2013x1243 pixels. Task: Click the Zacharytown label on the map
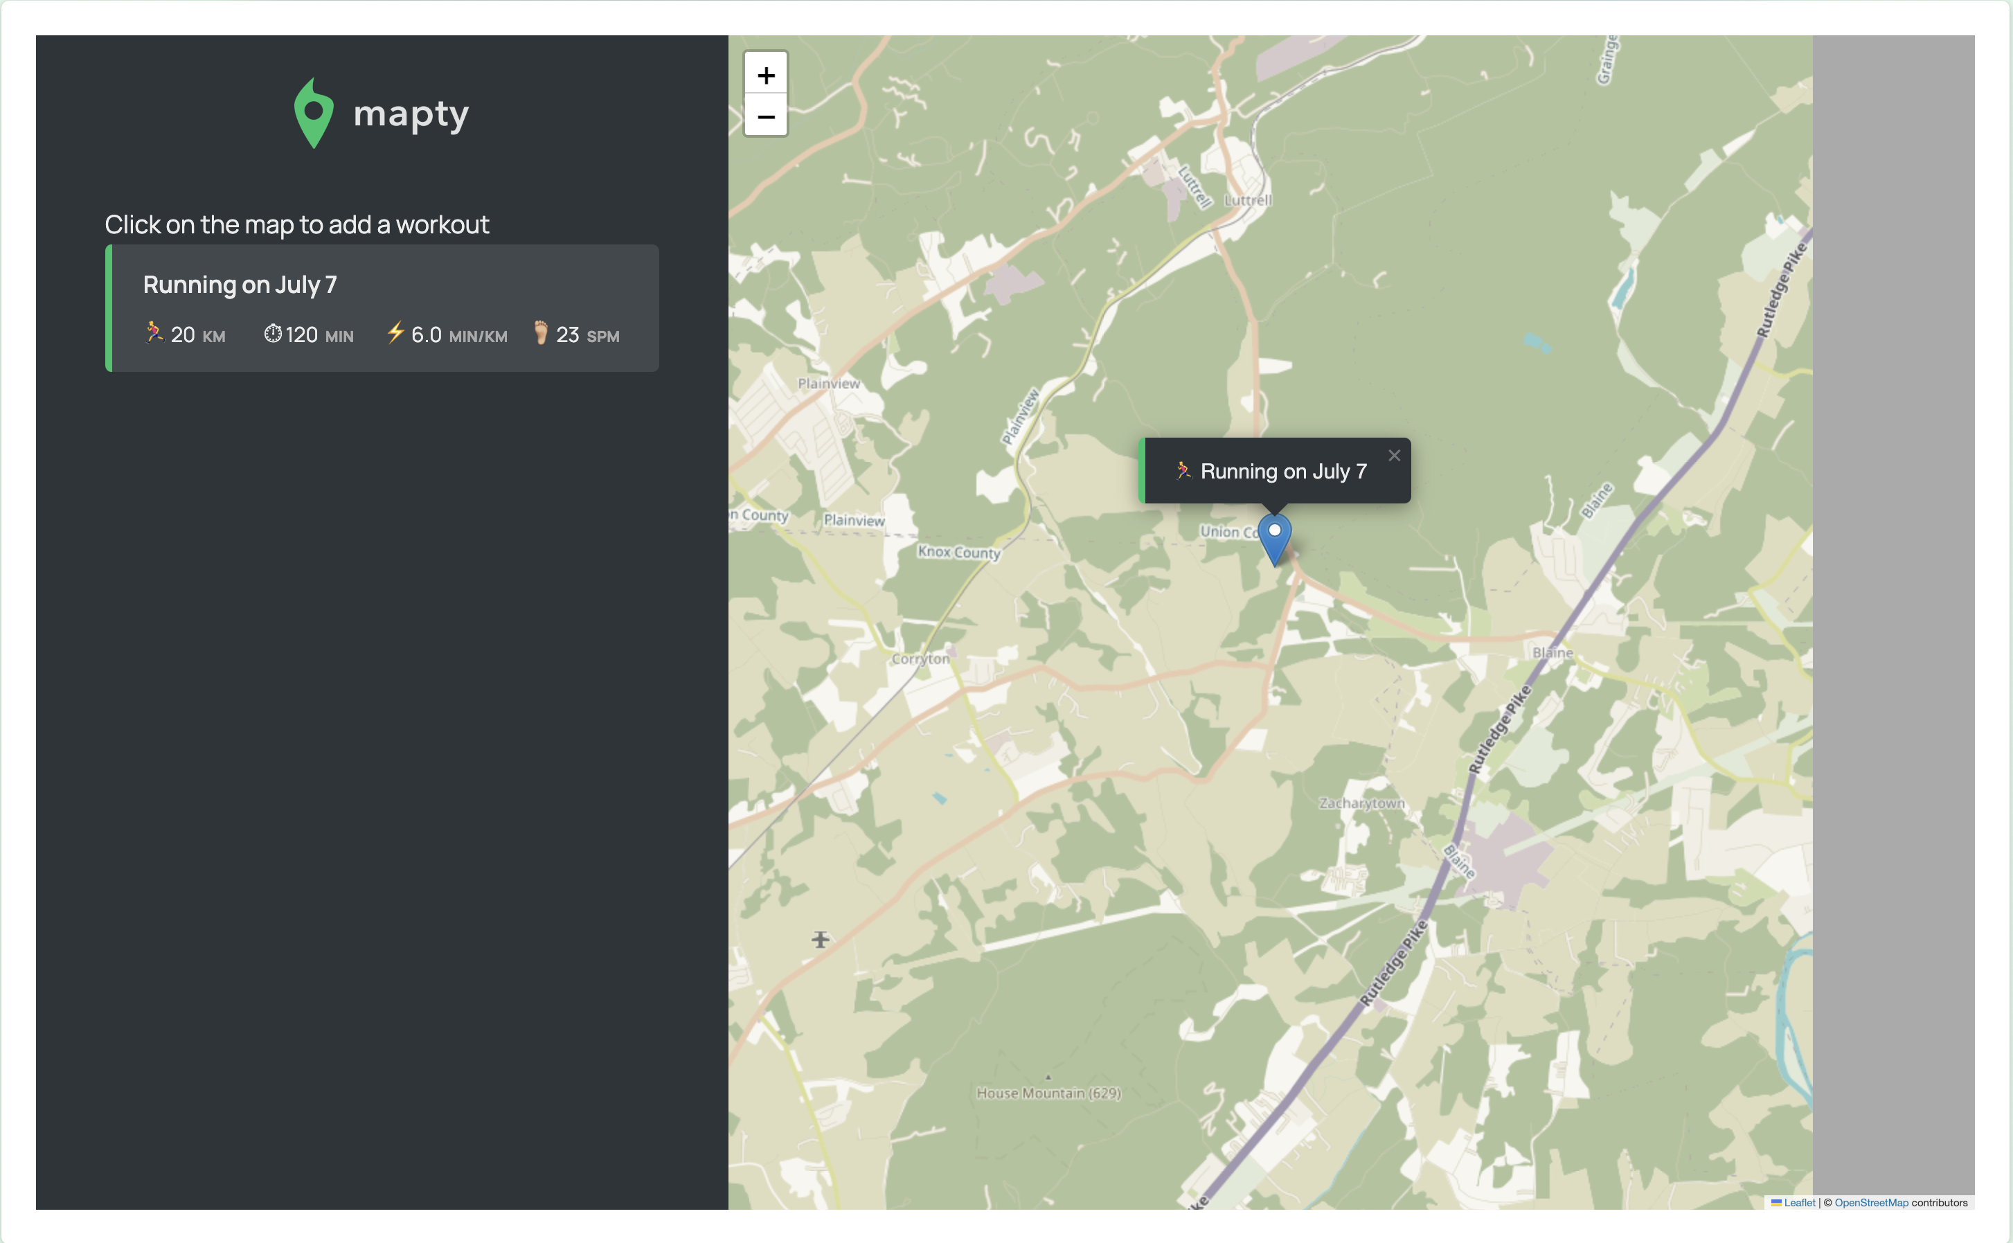point(1361,803)
